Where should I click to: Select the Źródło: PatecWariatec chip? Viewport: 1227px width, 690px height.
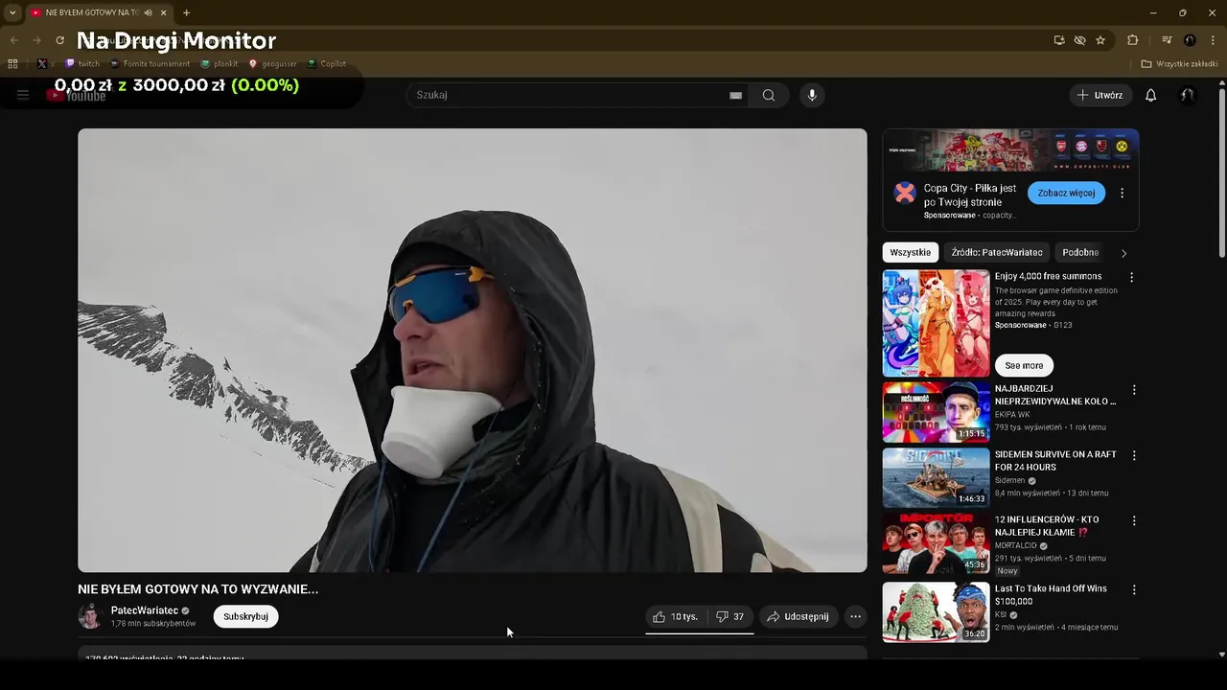pos(997,252)
